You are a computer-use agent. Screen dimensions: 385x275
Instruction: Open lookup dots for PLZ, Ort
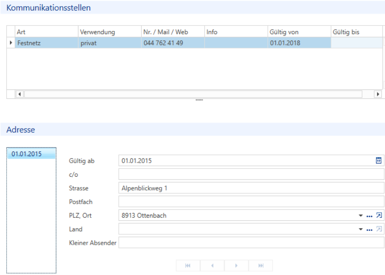coord(369,216)
